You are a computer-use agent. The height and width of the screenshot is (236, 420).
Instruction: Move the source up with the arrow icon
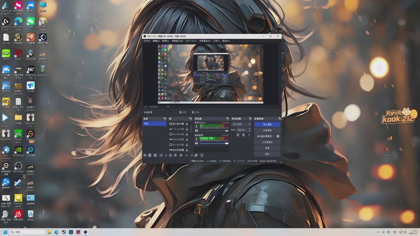point(187,155)
